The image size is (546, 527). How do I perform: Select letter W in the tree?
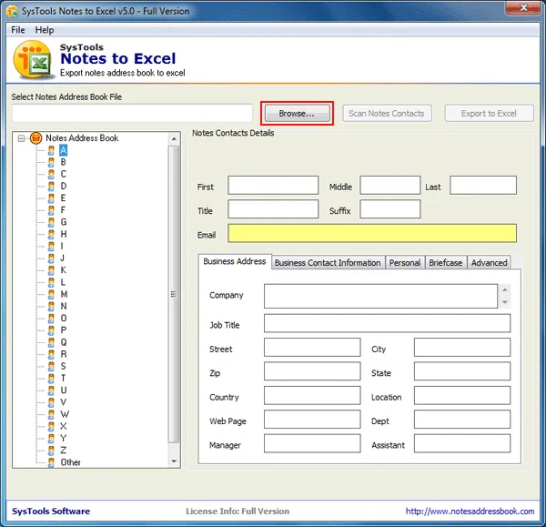tap(65, 414)
